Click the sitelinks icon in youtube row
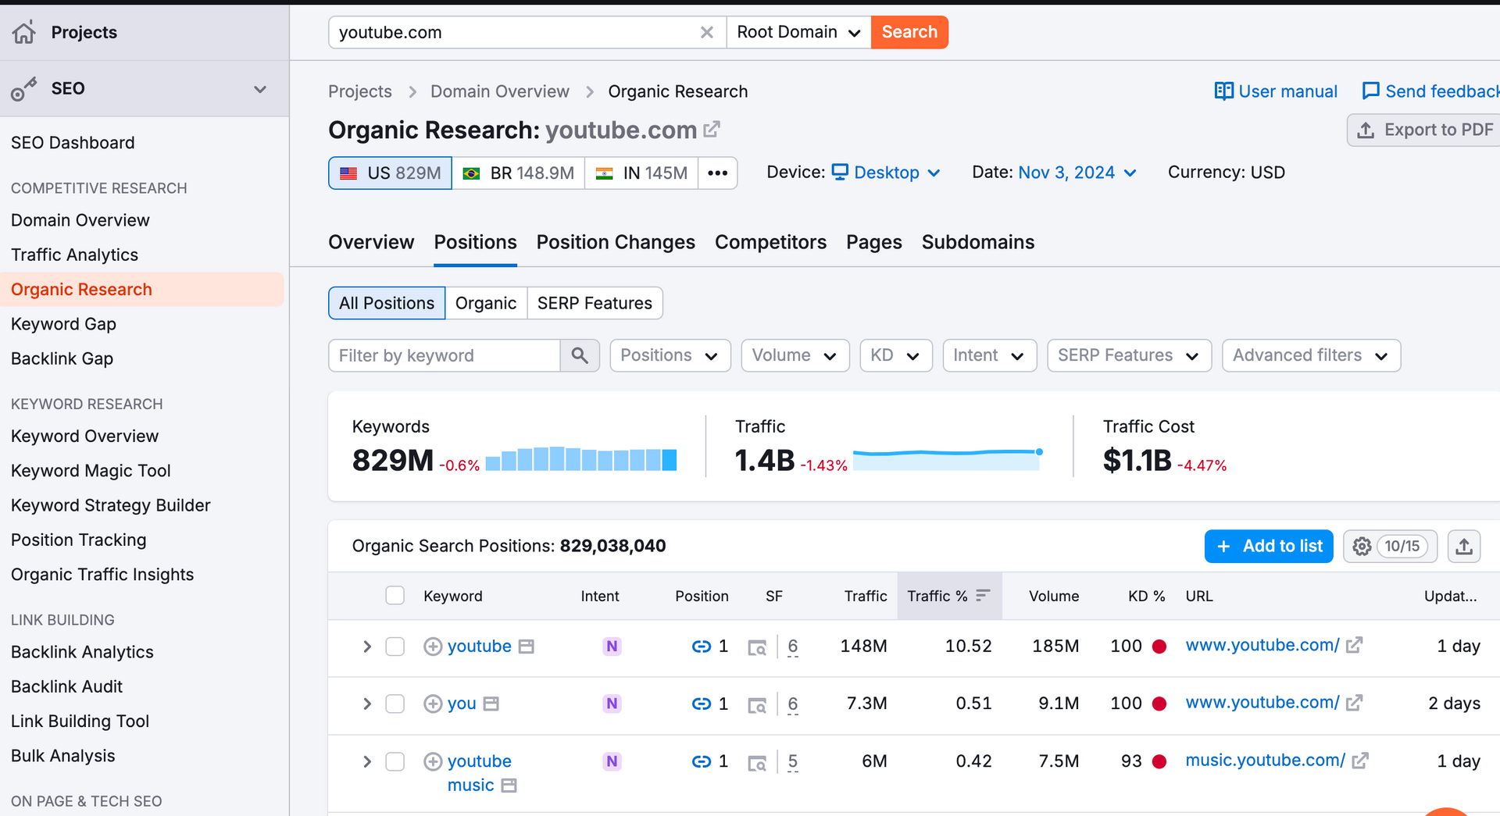Screen dimensions: 1500x816 click(x=701, y=647)
